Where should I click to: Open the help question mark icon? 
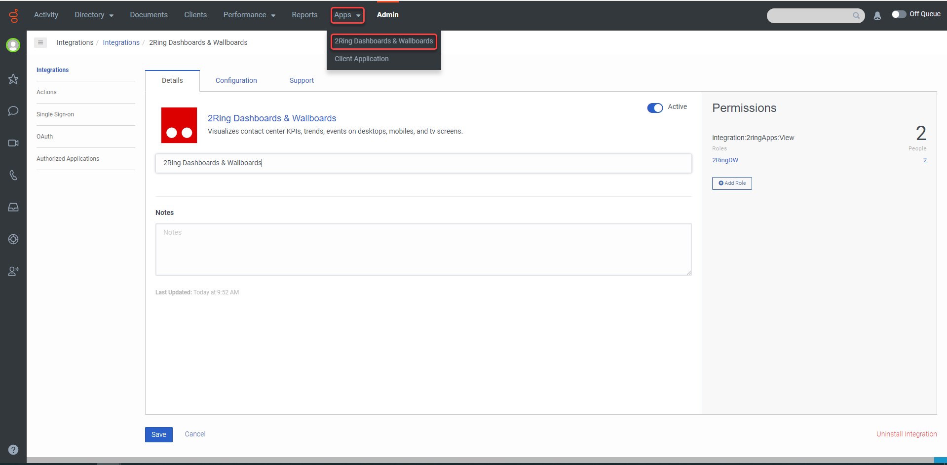(x=13, y=450)
